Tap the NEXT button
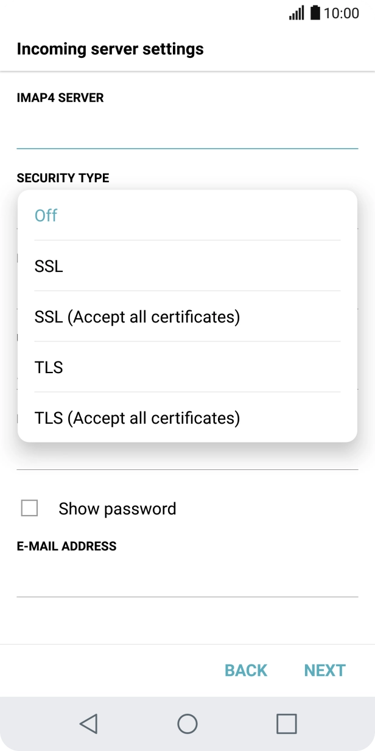This screenshot has height=751, width=375. 324,670
